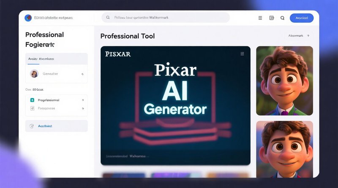Click the blue pill button in the header
This screenshot has width=338, height=188.
point(302,18)
